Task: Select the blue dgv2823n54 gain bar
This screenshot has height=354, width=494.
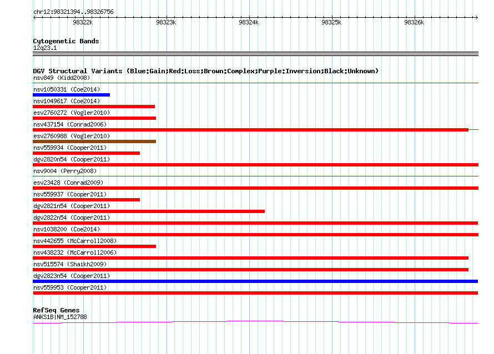Action: pyautogui.click(x=255, y=281)
